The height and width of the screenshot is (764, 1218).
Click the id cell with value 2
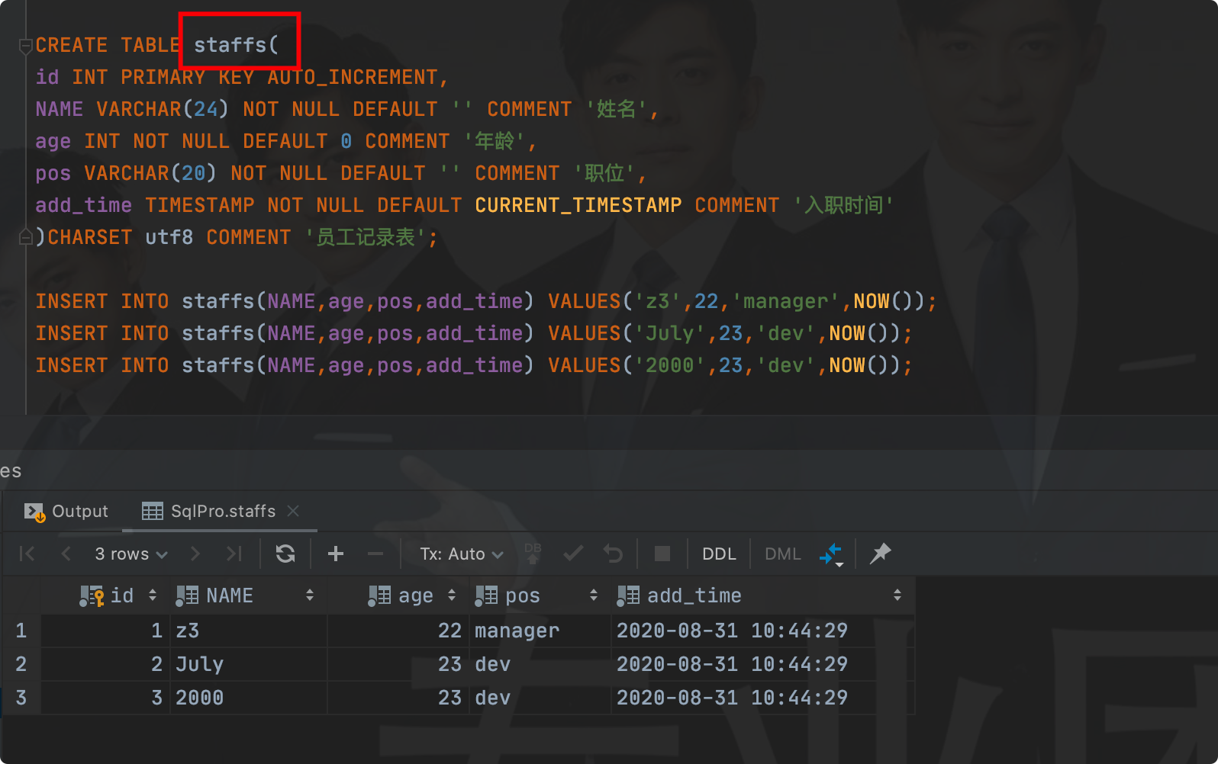pos(105,664)
